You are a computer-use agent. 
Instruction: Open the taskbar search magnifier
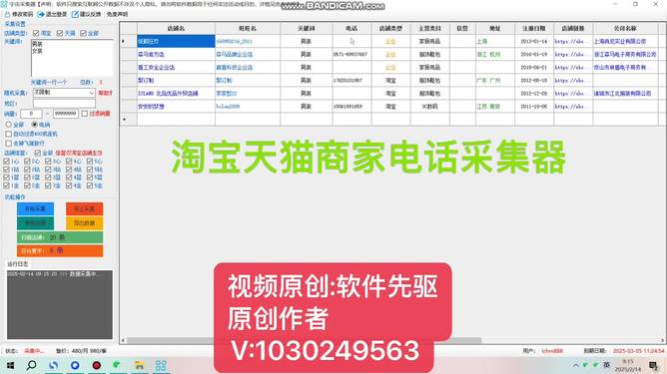[32, 365]
